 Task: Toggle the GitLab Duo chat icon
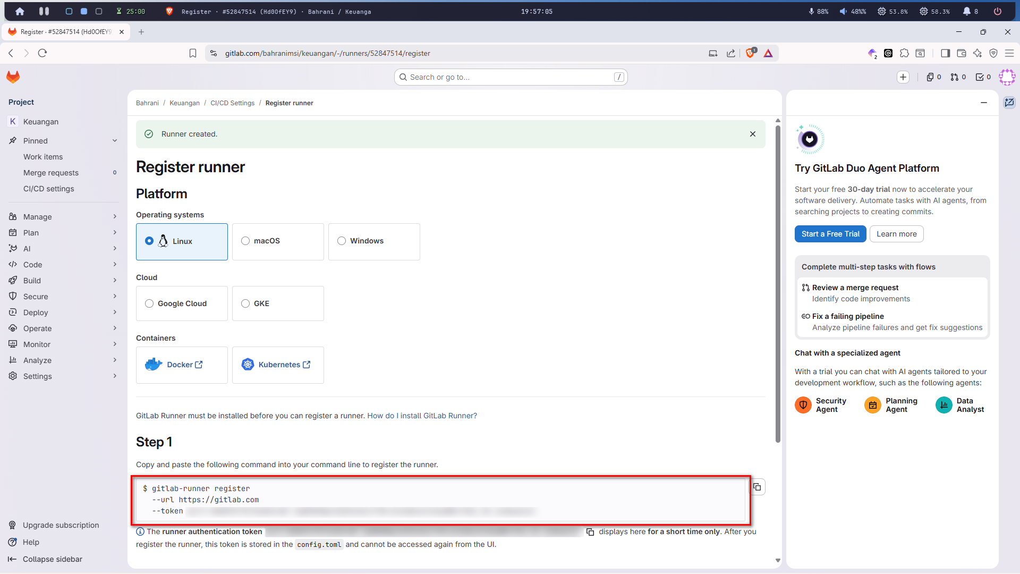(1009, 103)
